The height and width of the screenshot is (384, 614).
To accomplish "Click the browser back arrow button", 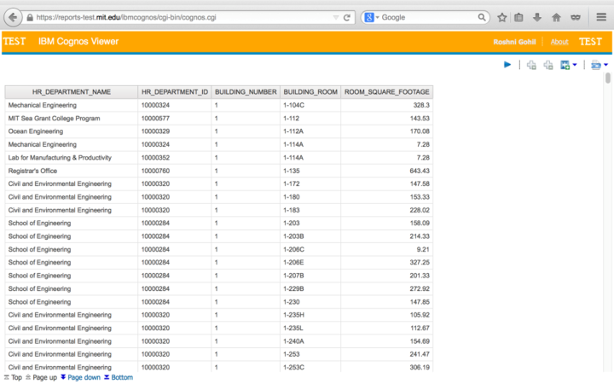I will (x=12, y=17).
